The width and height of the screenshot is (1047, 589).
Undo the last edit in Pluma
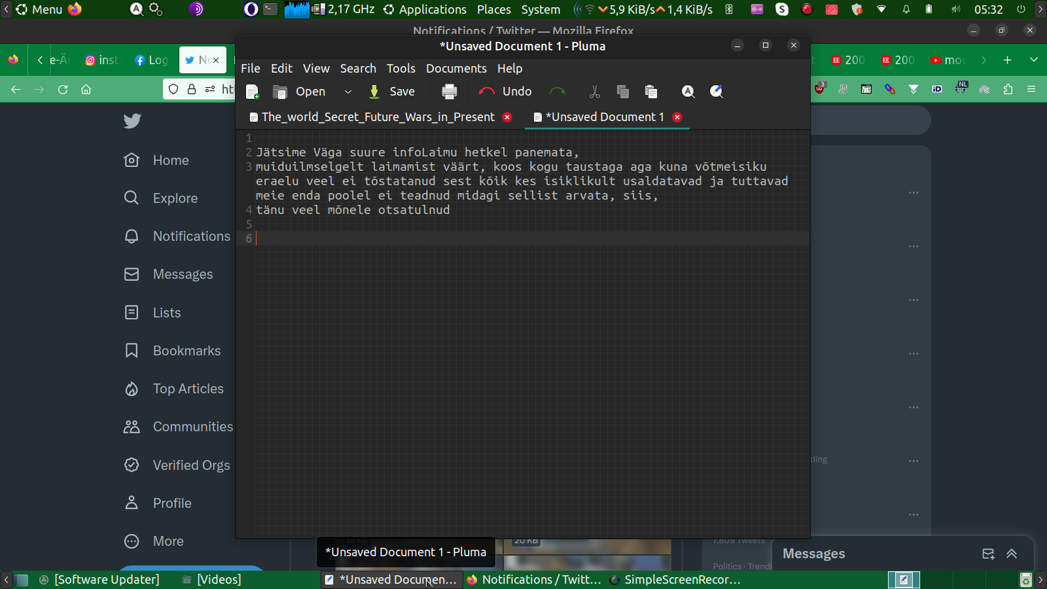click(505, 92)
